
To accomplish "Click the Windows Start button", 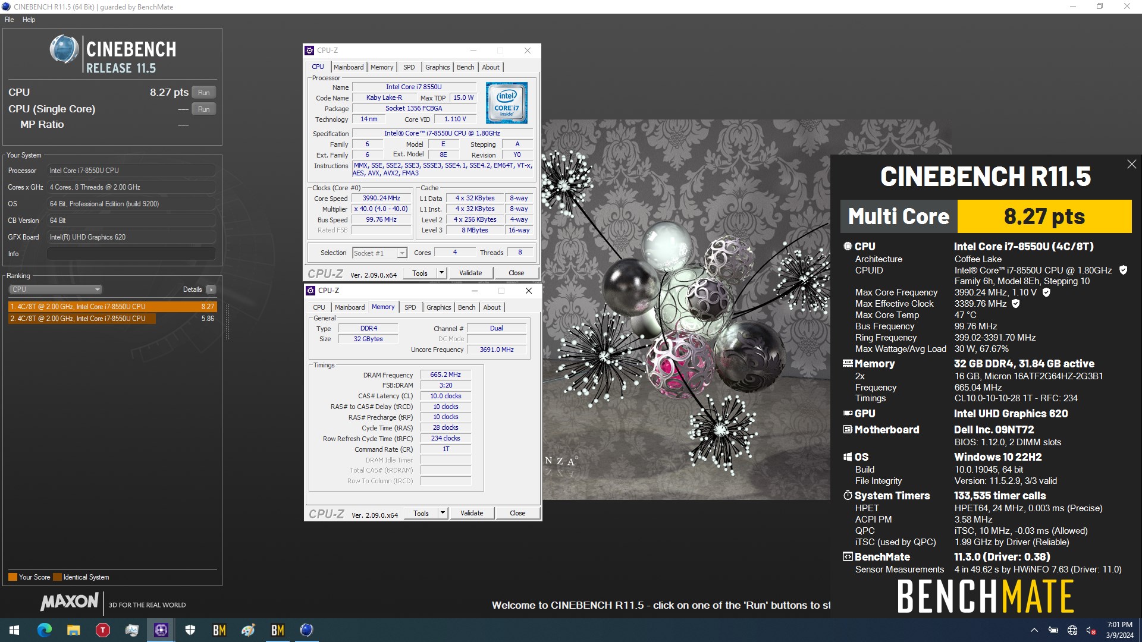I will tap(14, 630).
